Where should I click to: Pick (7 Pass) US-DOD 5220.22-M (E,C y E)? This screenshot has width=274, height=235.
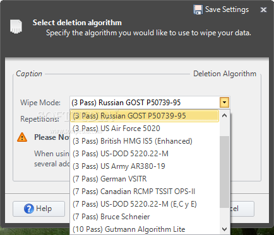(145, 204)
